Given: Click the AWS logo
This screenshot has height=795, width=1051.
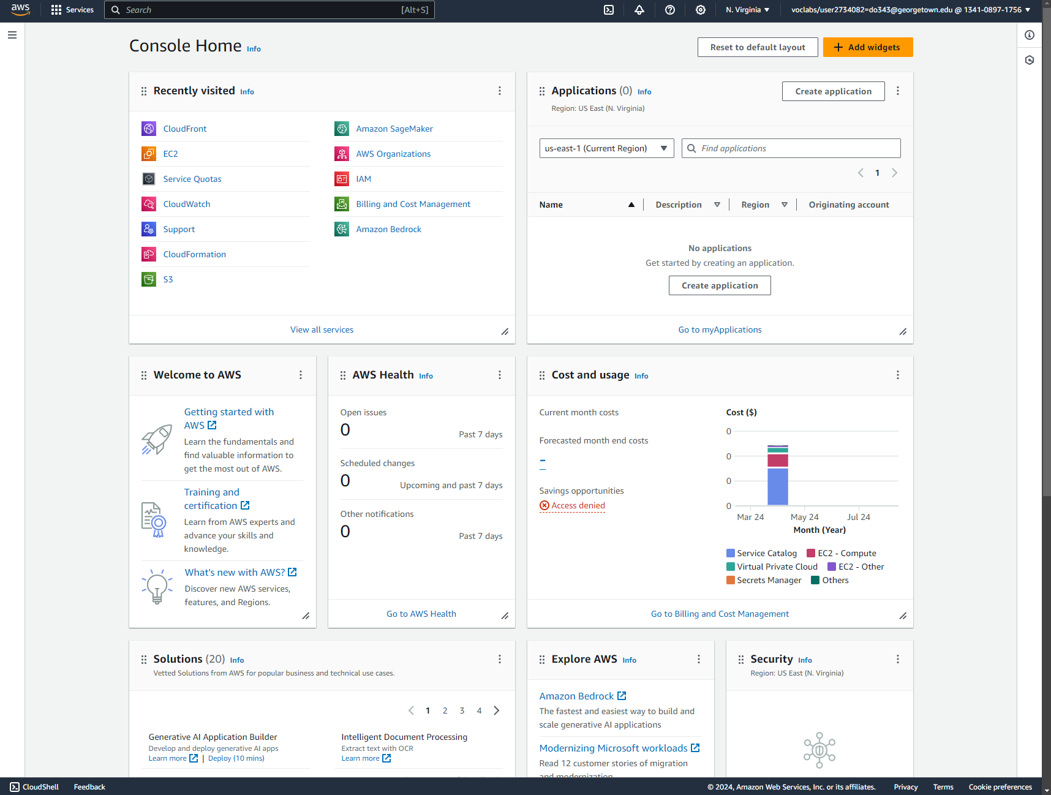Looking at the screenshot, I should click(x=20, y=10).
